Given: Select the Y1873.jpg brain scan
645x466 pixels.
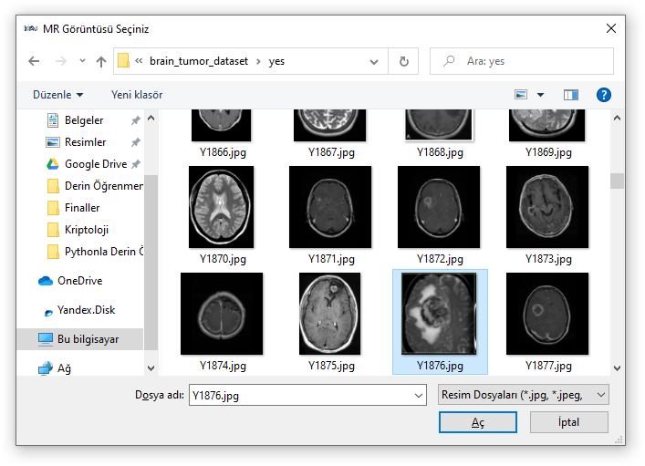Looking at the screenshot, I should tap(547, 207).
